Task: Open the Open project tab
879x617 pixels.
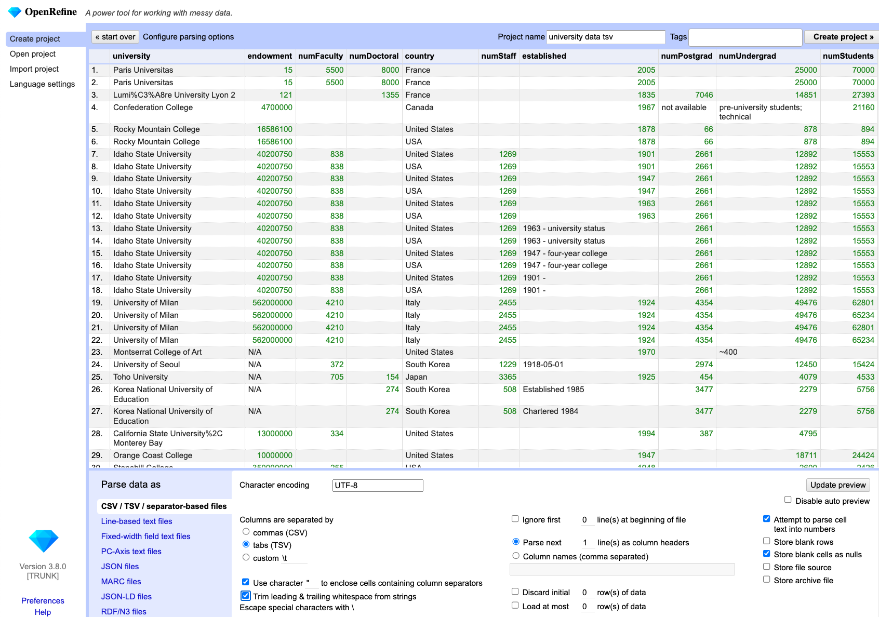Action: pyautogui.click(x=33, y=54)
